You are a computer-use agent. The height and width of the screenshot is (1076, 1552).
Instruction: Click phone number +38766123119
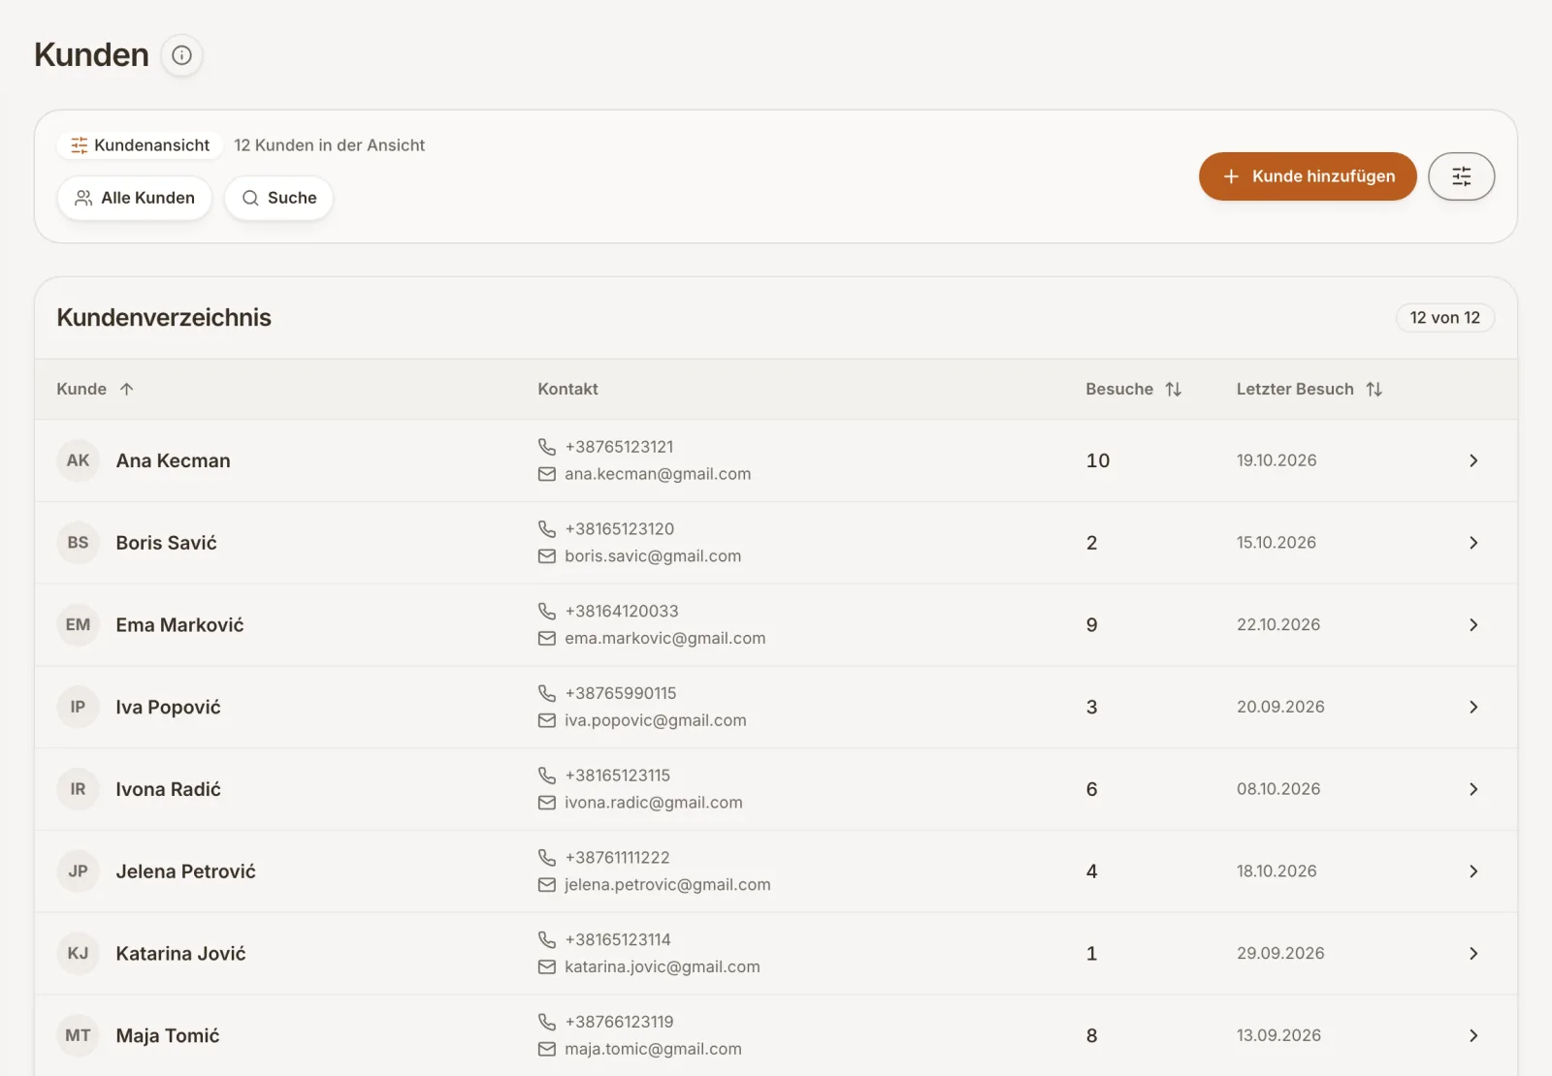point(619,1022)
